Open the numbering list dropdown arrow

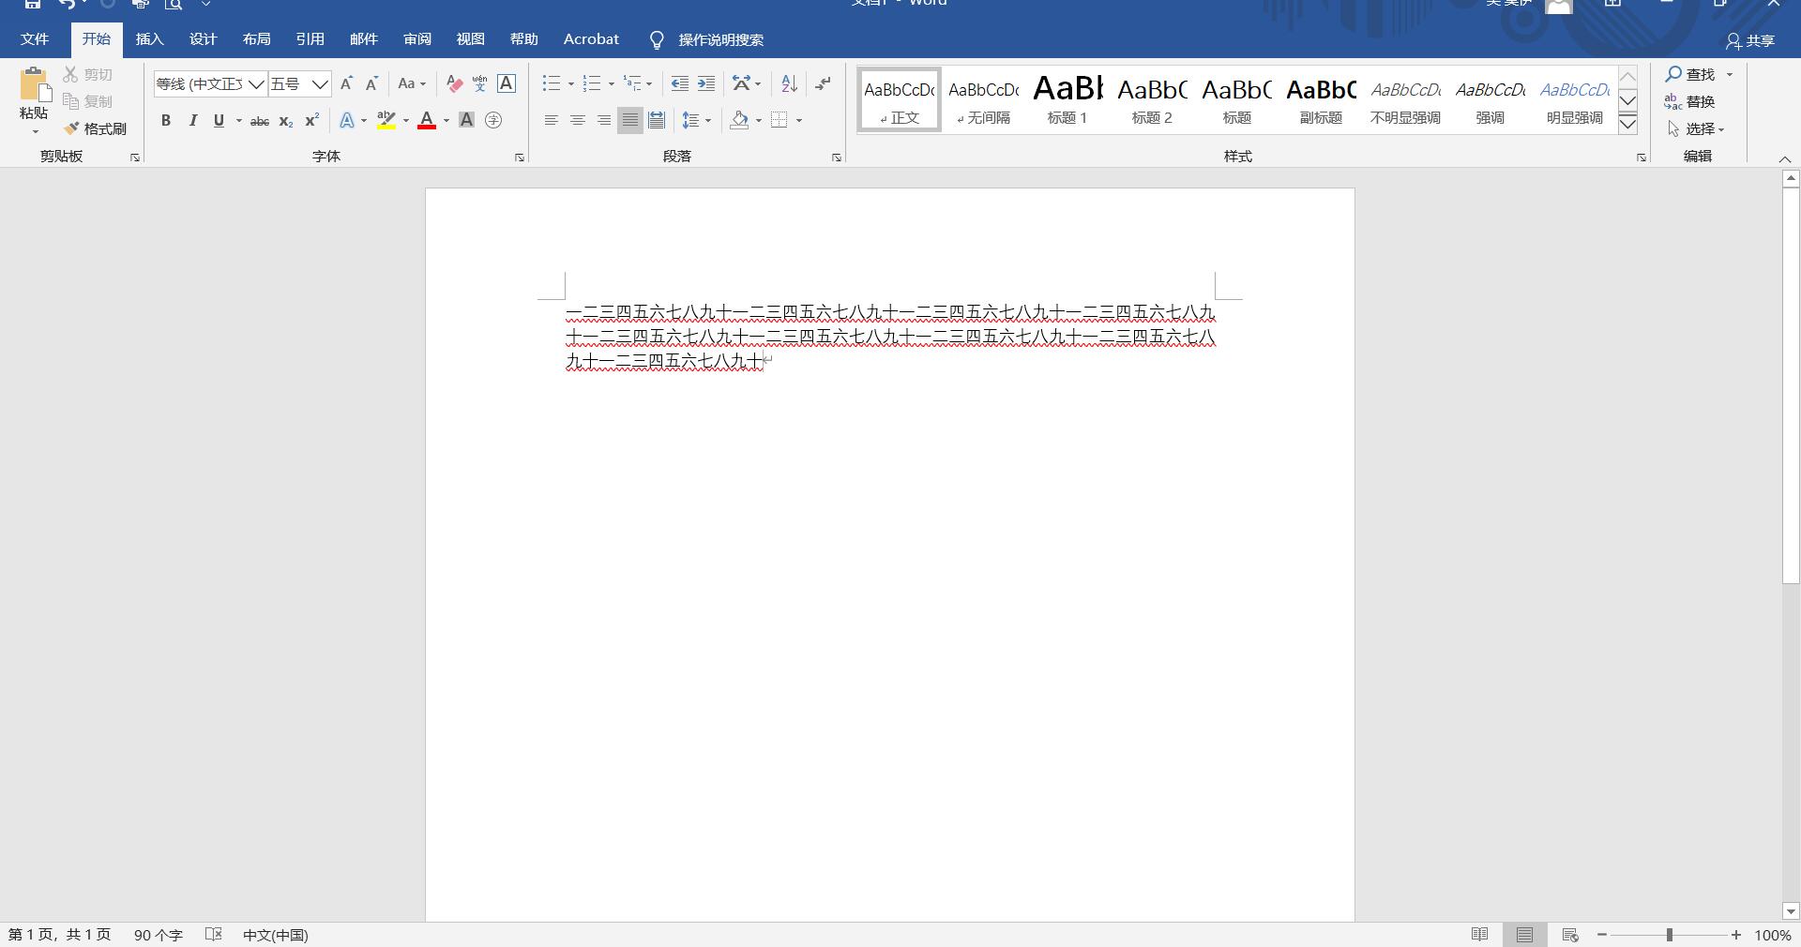611,84
